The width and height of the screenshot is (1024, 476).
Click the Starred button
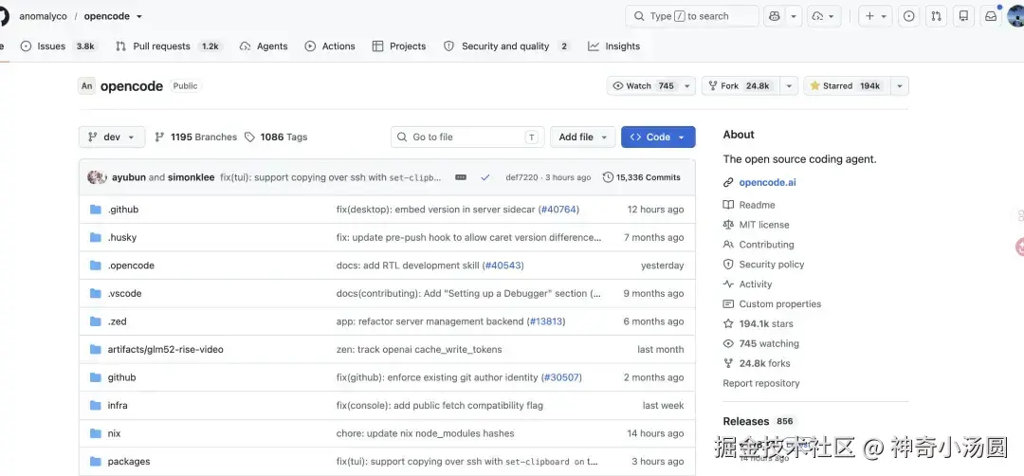tap(847, 85)
